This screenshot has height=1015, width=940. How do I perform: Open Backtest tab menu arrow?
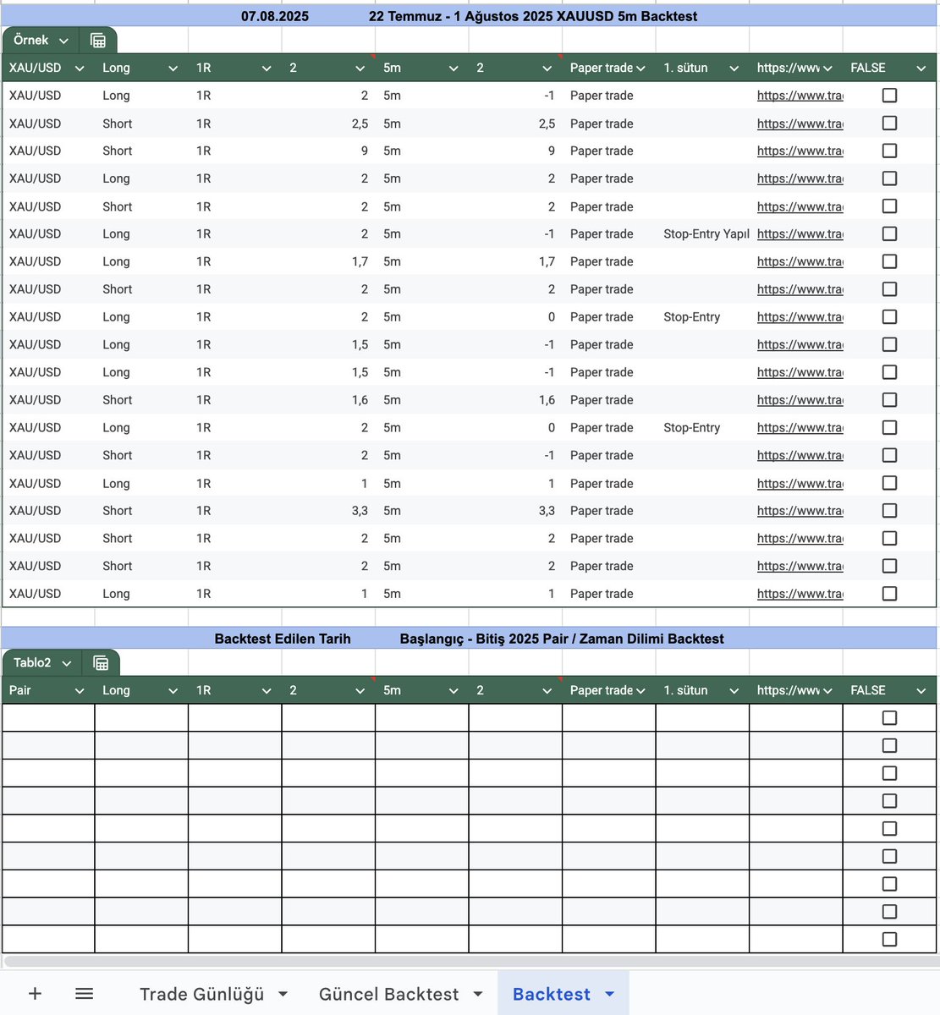pyautogui.click(x=610, y=994)
